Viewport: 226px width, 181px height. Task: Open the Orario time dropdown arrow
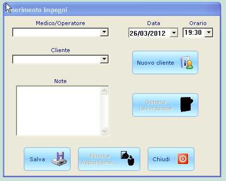pos(209,33)
